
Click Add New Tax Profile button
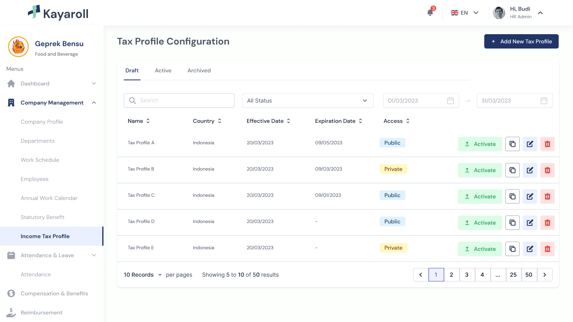pyautogui.click(x=521, y=41)
